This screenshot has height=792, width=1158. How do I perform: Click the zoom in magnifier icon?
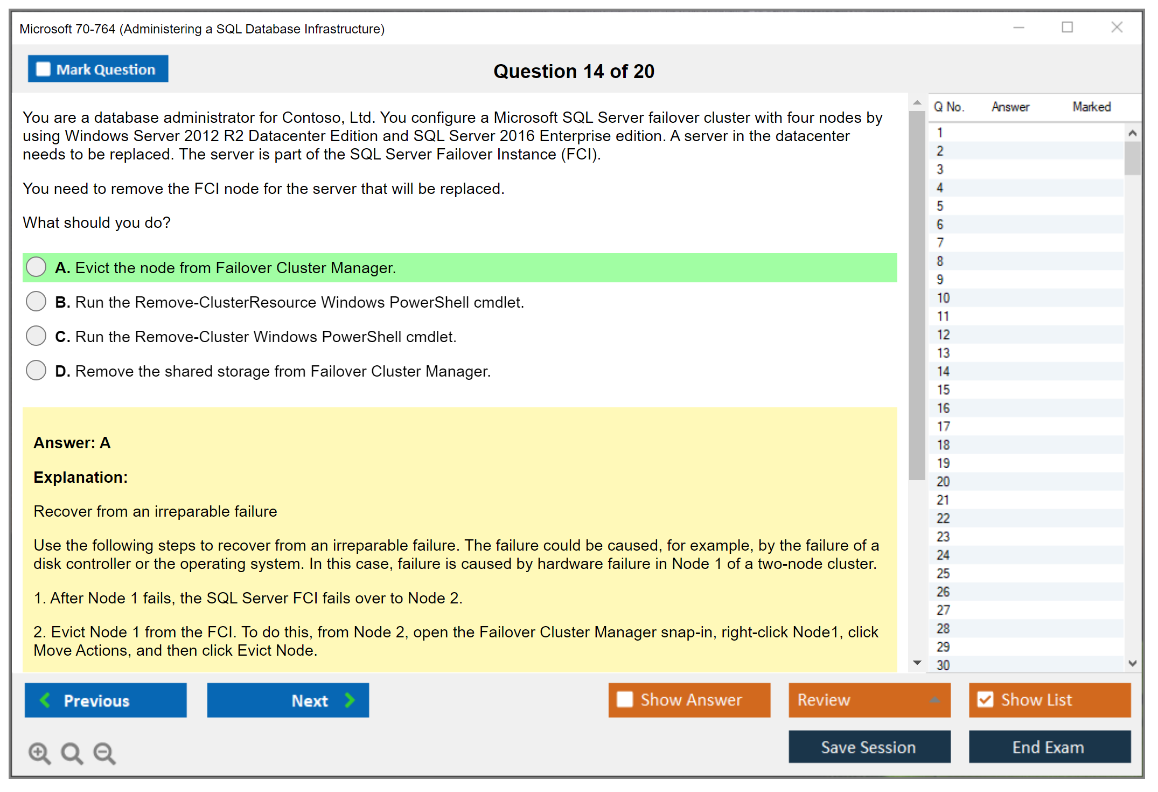(x=39, y=753)
